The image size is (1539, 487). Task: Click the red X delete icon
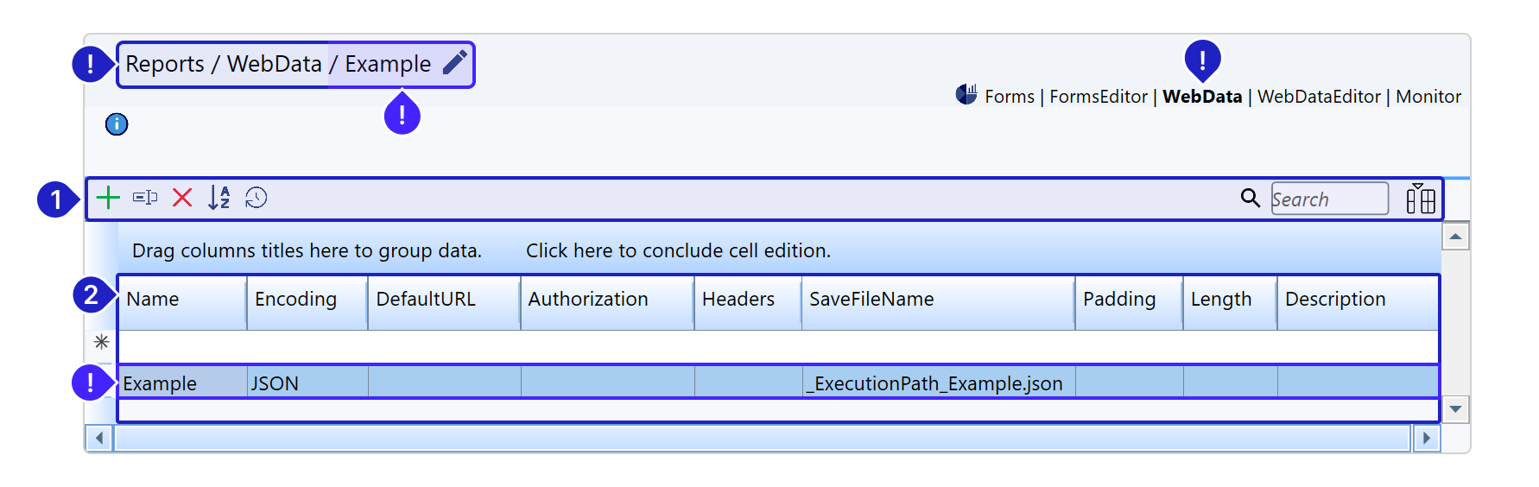click(x=182, y=198)
